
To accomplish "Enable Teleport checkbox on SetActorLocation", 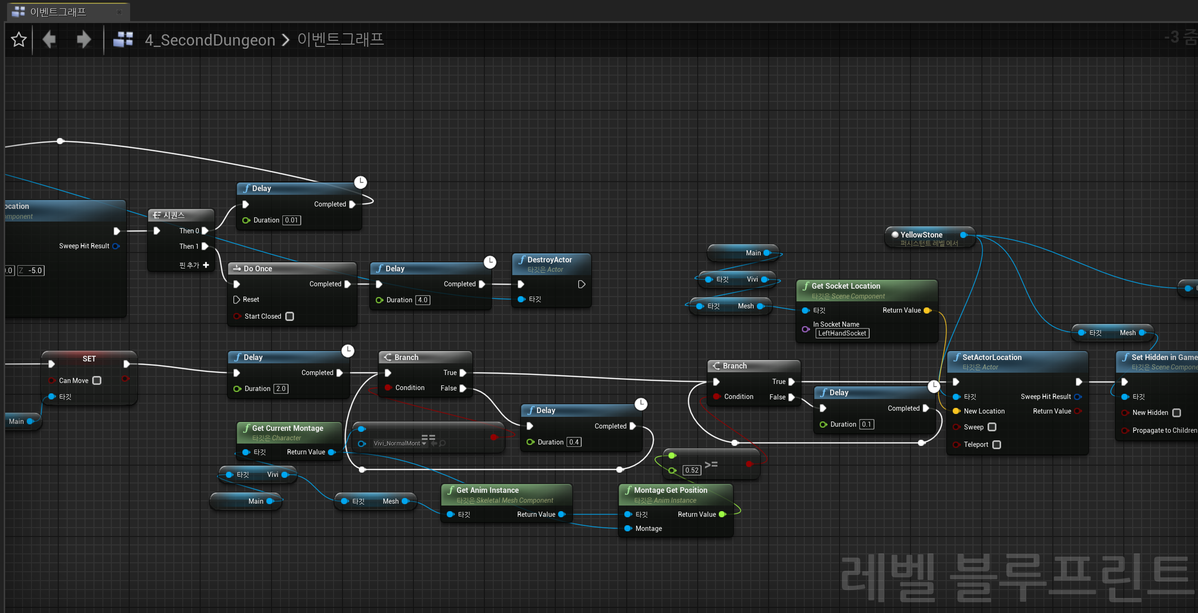I will coord(996,444).
